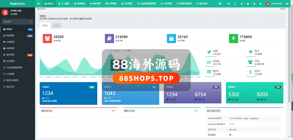Open home page via house icon
The width and height of the screenshot is (293, 140).
(229, 4)
